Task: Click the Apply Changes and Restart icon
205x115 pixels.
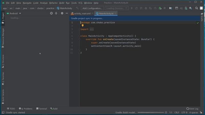Action: pyautogui.click(x=136, y=8)
